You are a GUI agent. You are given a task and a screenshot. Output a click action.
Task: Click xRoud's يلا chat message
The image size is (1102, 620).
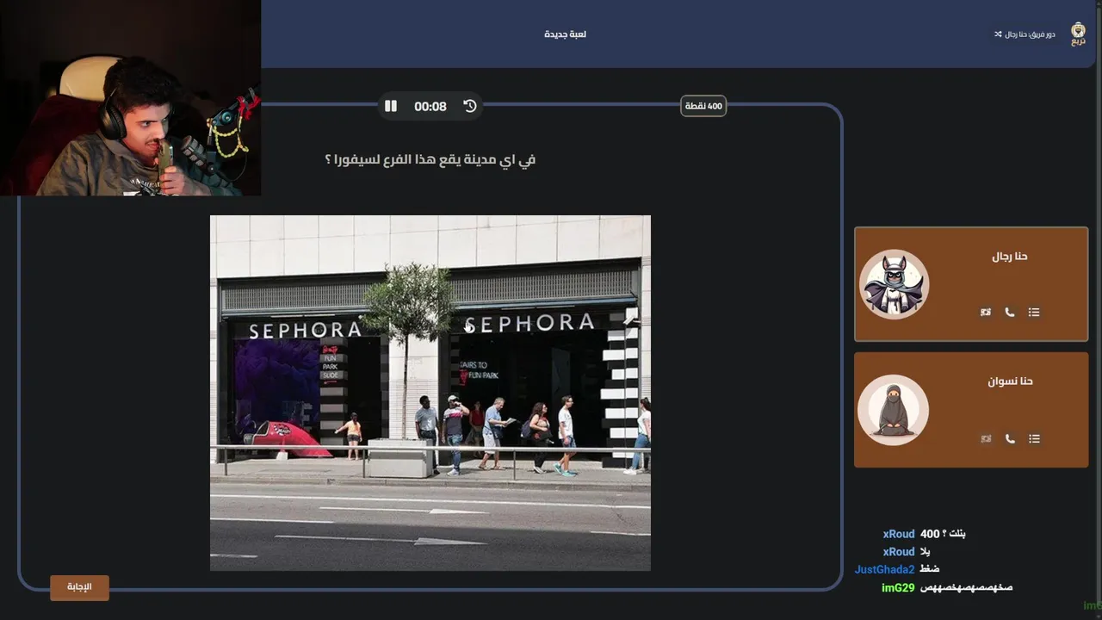pos(925,552)
